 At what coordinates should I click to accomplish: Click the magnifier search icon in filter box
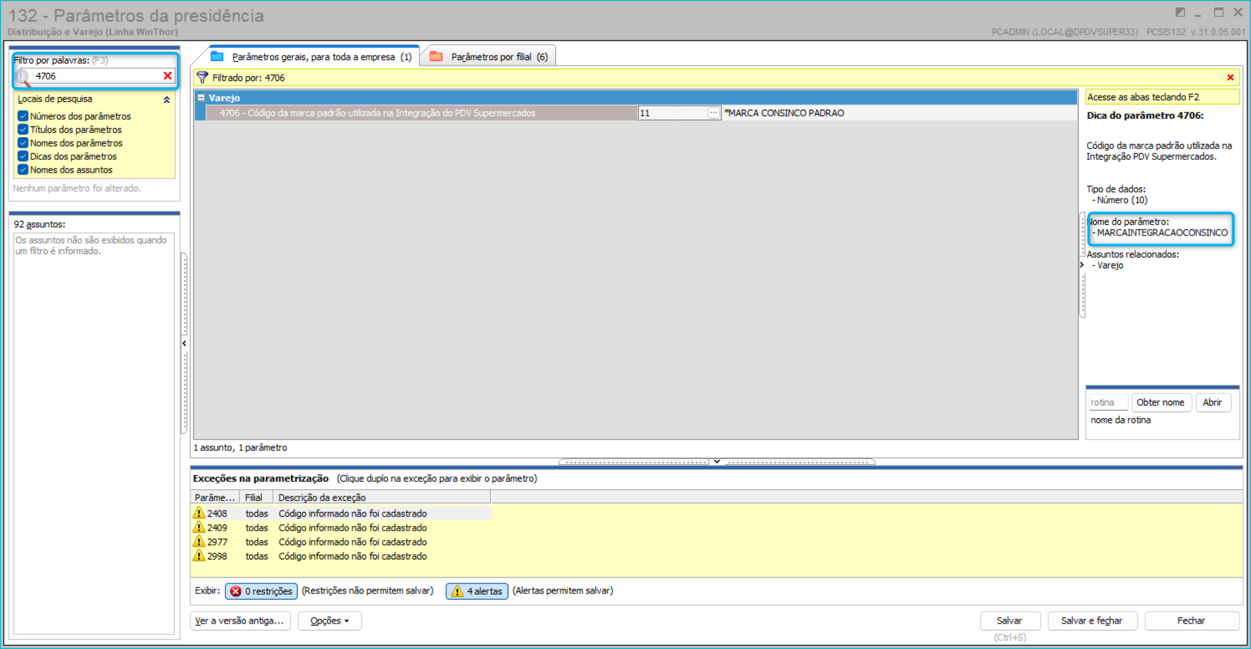point(23,78)
